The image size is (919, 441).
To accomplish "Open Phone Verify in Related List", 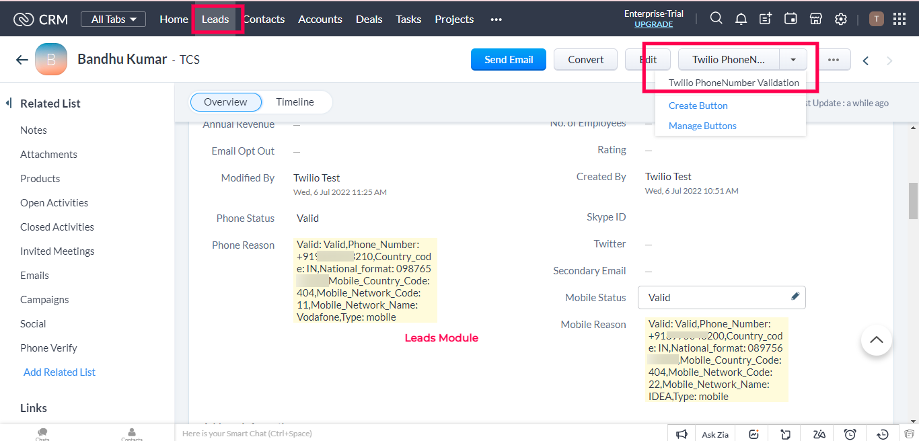I will (x=48, y=348).
